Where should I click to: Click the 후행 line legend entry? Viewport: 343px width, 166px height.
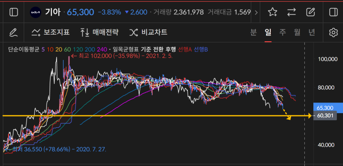pyautogui.click(x=170, y=50)
